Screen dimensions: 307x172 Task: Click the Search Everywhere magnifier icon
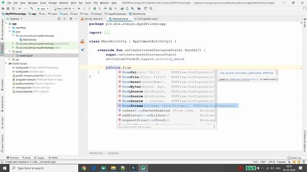pyautogui.click(x=151, y=9)
